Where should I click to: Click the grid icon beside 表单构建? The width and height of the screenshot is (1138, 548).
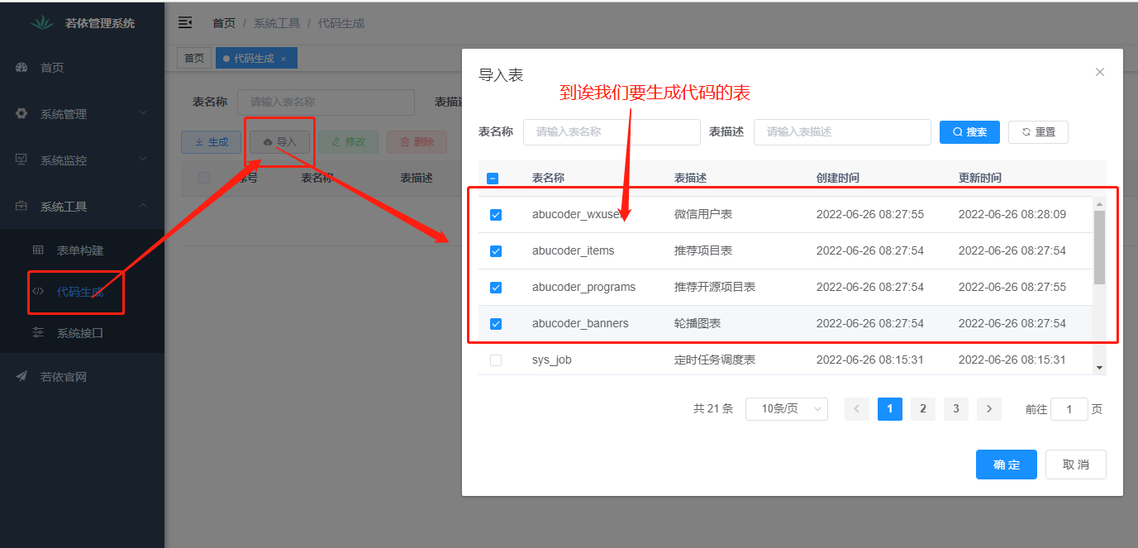point(38,250)
